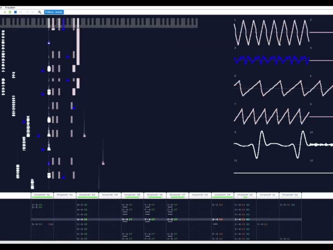This screenshot has width=333, height=250.
Task: Select the highlighted C-4 03 40 note in Channel 10
Action: click(242, 220)
